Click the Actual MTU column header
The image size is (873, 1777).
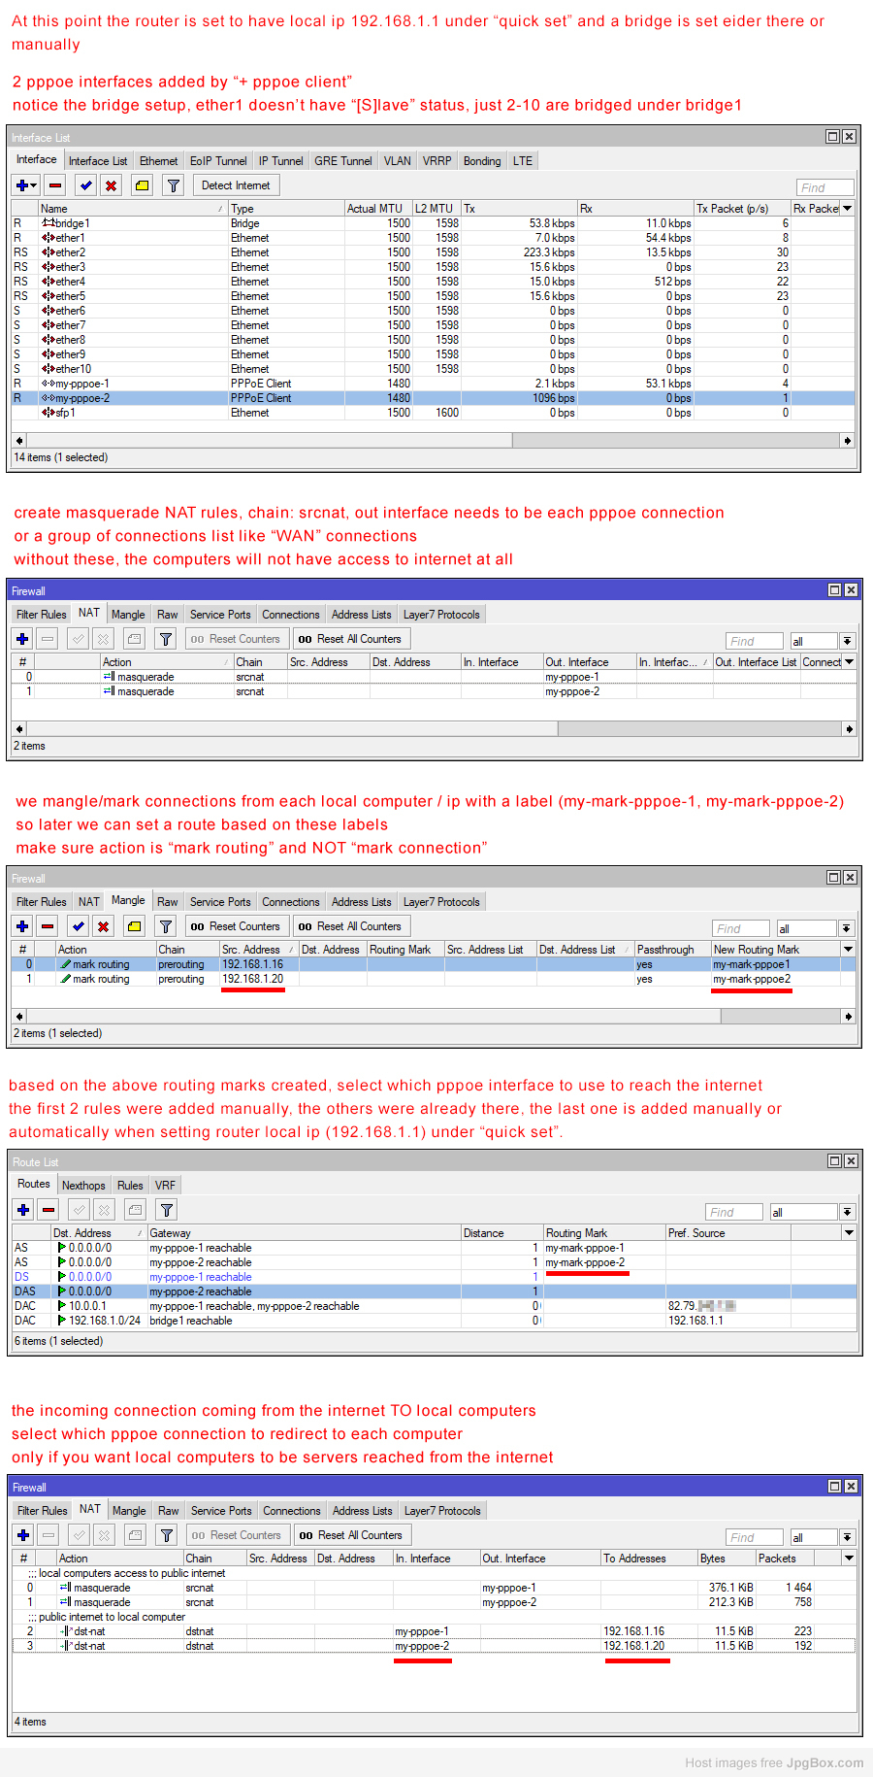coord(378,208)
